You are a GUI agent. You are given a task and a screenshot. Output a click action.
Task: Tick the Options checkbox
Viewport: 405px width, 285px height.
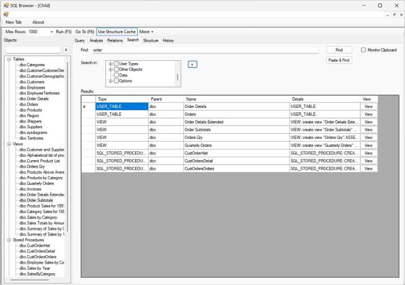coord(116,81)
